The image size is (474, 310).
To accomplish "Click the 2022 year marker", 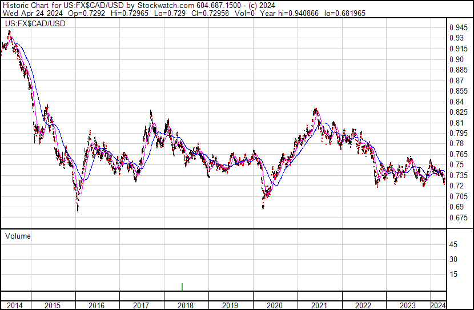I will pyautogui.click(x=363, y=305).
